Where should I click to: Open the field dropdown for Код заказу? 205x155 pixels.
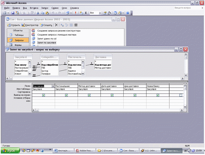click(53, 86)
